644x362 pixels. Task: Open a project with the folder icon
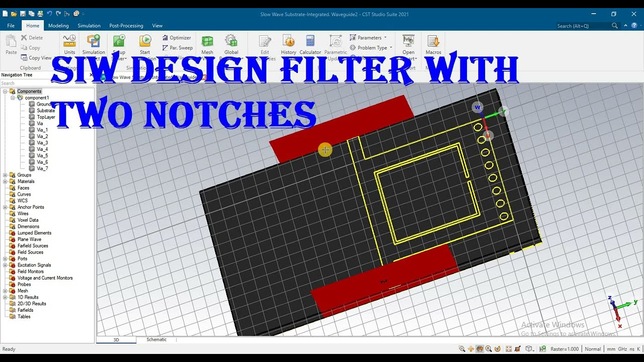click(14, 14)
